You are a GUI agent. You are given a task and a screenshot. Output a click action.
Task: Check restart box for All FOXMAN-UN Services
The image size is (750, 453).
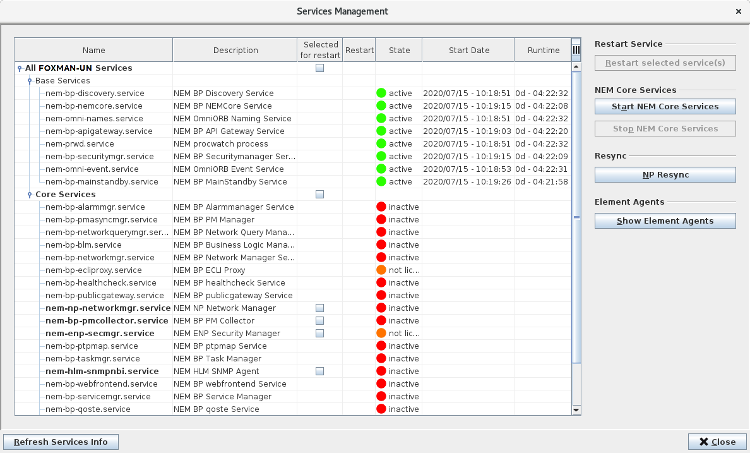(x=320, y=68)
